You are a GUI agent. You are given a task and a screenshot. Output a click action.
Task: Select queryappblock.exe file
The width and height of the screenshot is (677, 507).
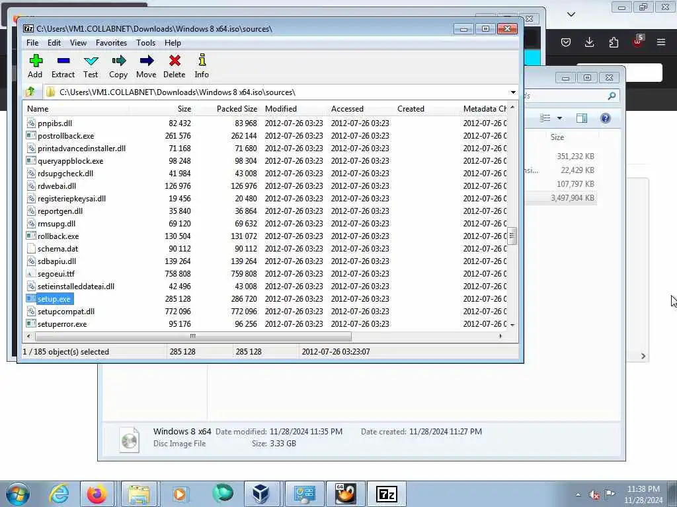click(70, 161)
